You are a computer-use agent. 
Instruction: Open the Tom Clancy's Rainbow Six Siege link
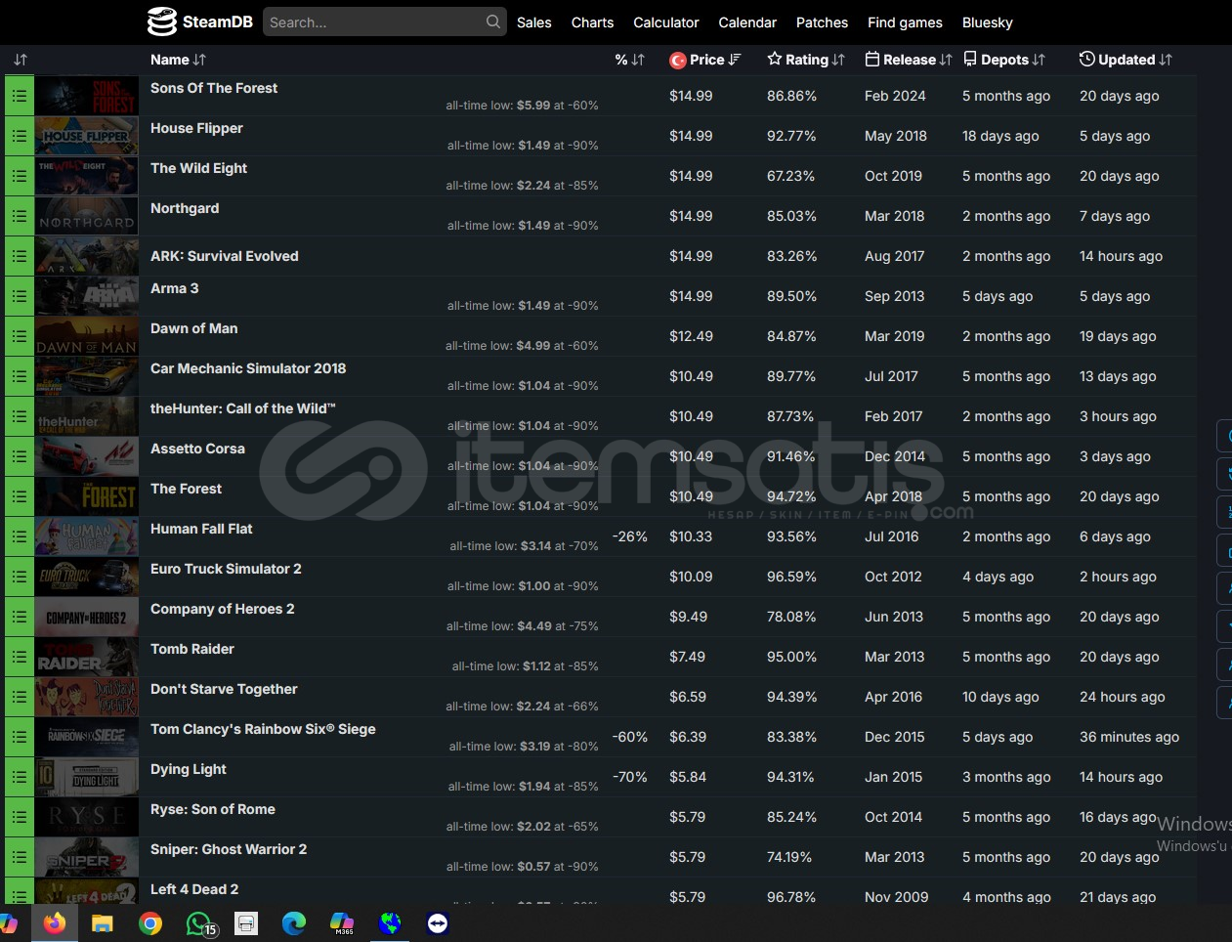263,729
